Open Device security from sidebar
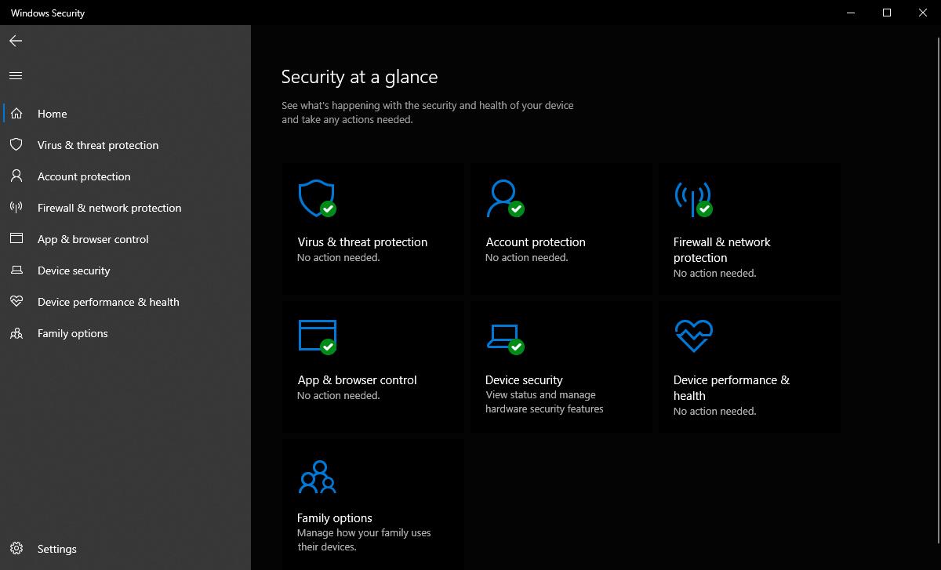This screenshot has width=941, height=570. pyautogui.click(x=125, y=270)
